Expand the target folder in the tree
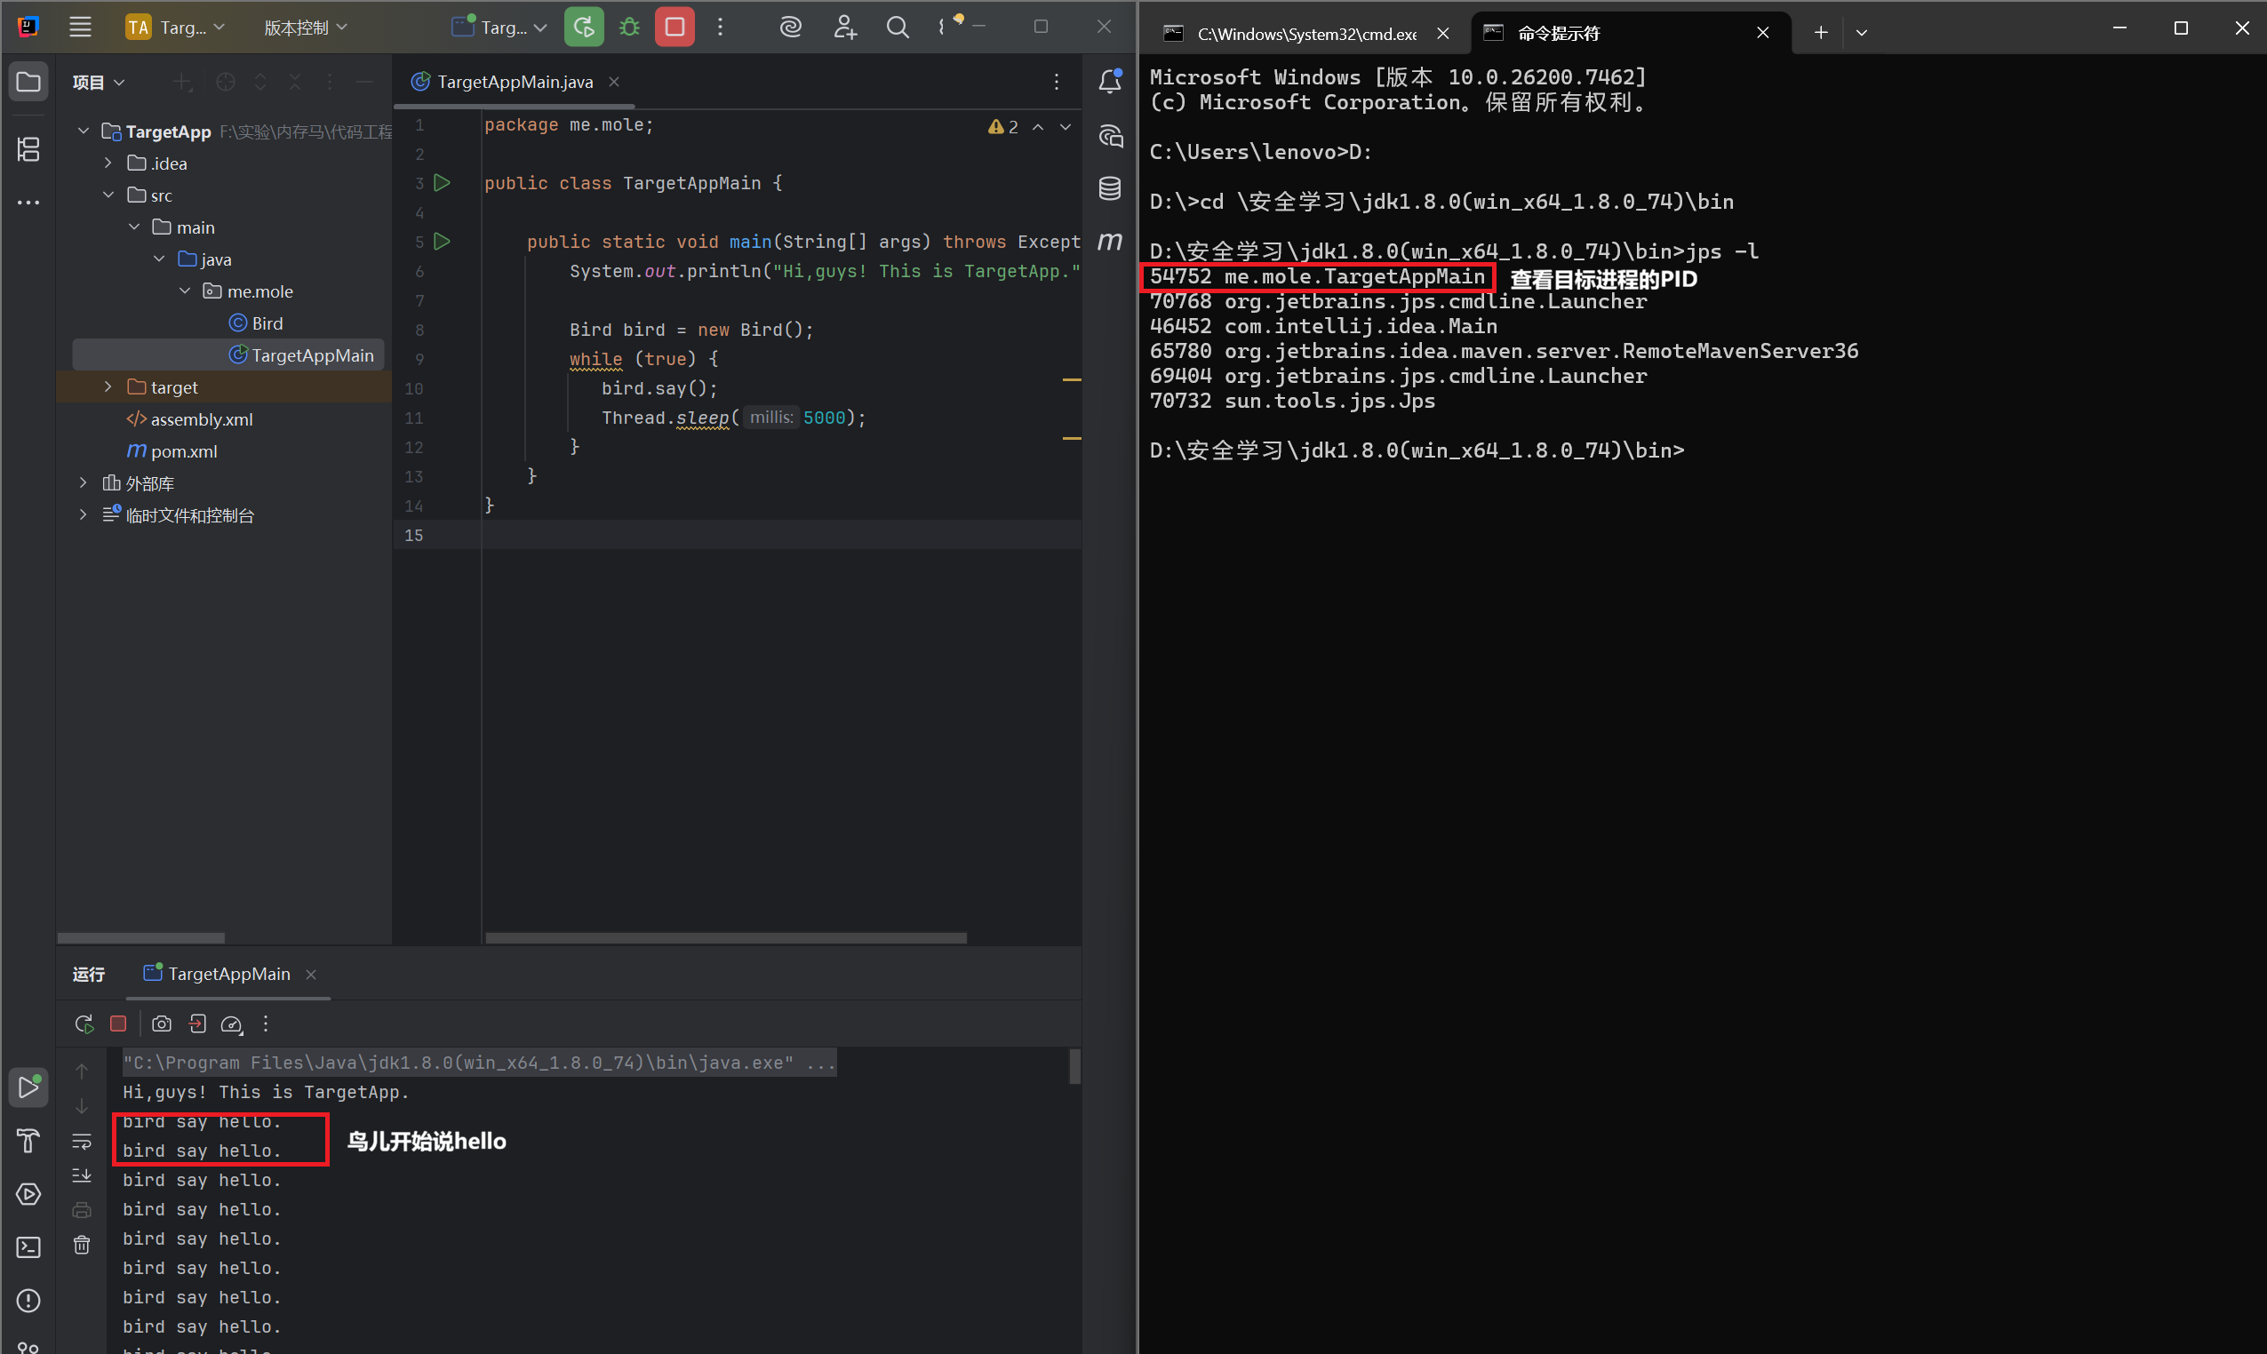 click(108, 386)
